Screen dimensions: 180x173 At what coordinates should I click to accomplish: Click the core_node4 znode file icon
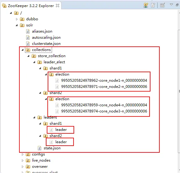coord(57,105)
